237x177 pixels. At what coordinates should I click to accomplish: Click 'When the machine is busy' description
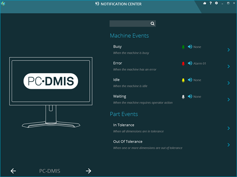point(131,53)
